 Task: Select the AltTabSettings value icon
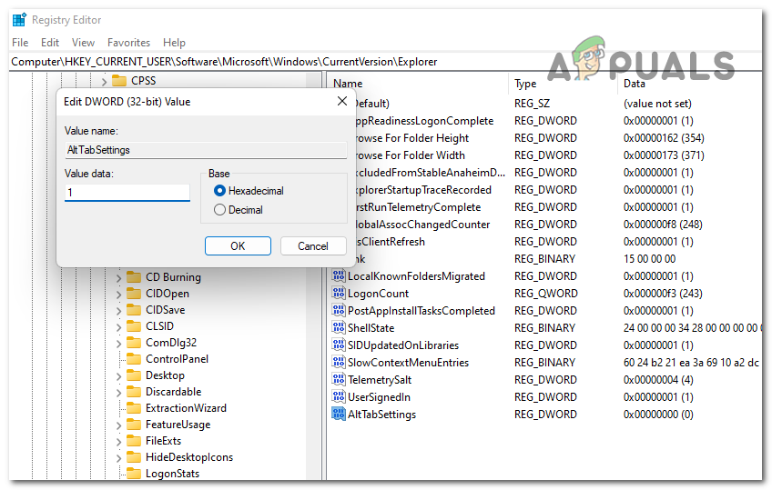339,414
